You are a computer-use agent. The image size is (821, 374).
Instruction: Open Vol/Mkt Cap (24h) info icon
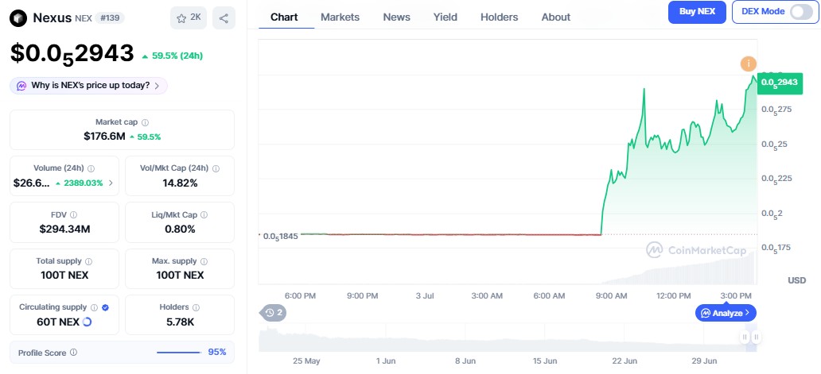(x=216, y=168)
